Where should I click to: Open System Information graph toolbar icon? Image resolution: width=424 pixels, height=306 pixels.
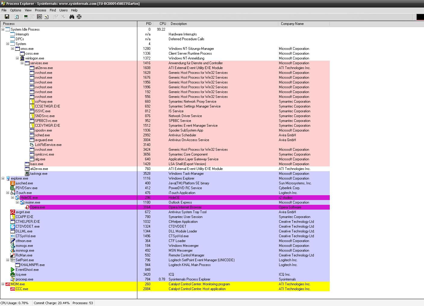tap(26, 17)
